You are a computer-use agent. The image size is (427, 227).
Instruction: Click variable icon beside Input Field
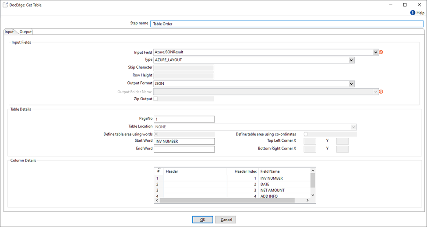pos(381,52)
